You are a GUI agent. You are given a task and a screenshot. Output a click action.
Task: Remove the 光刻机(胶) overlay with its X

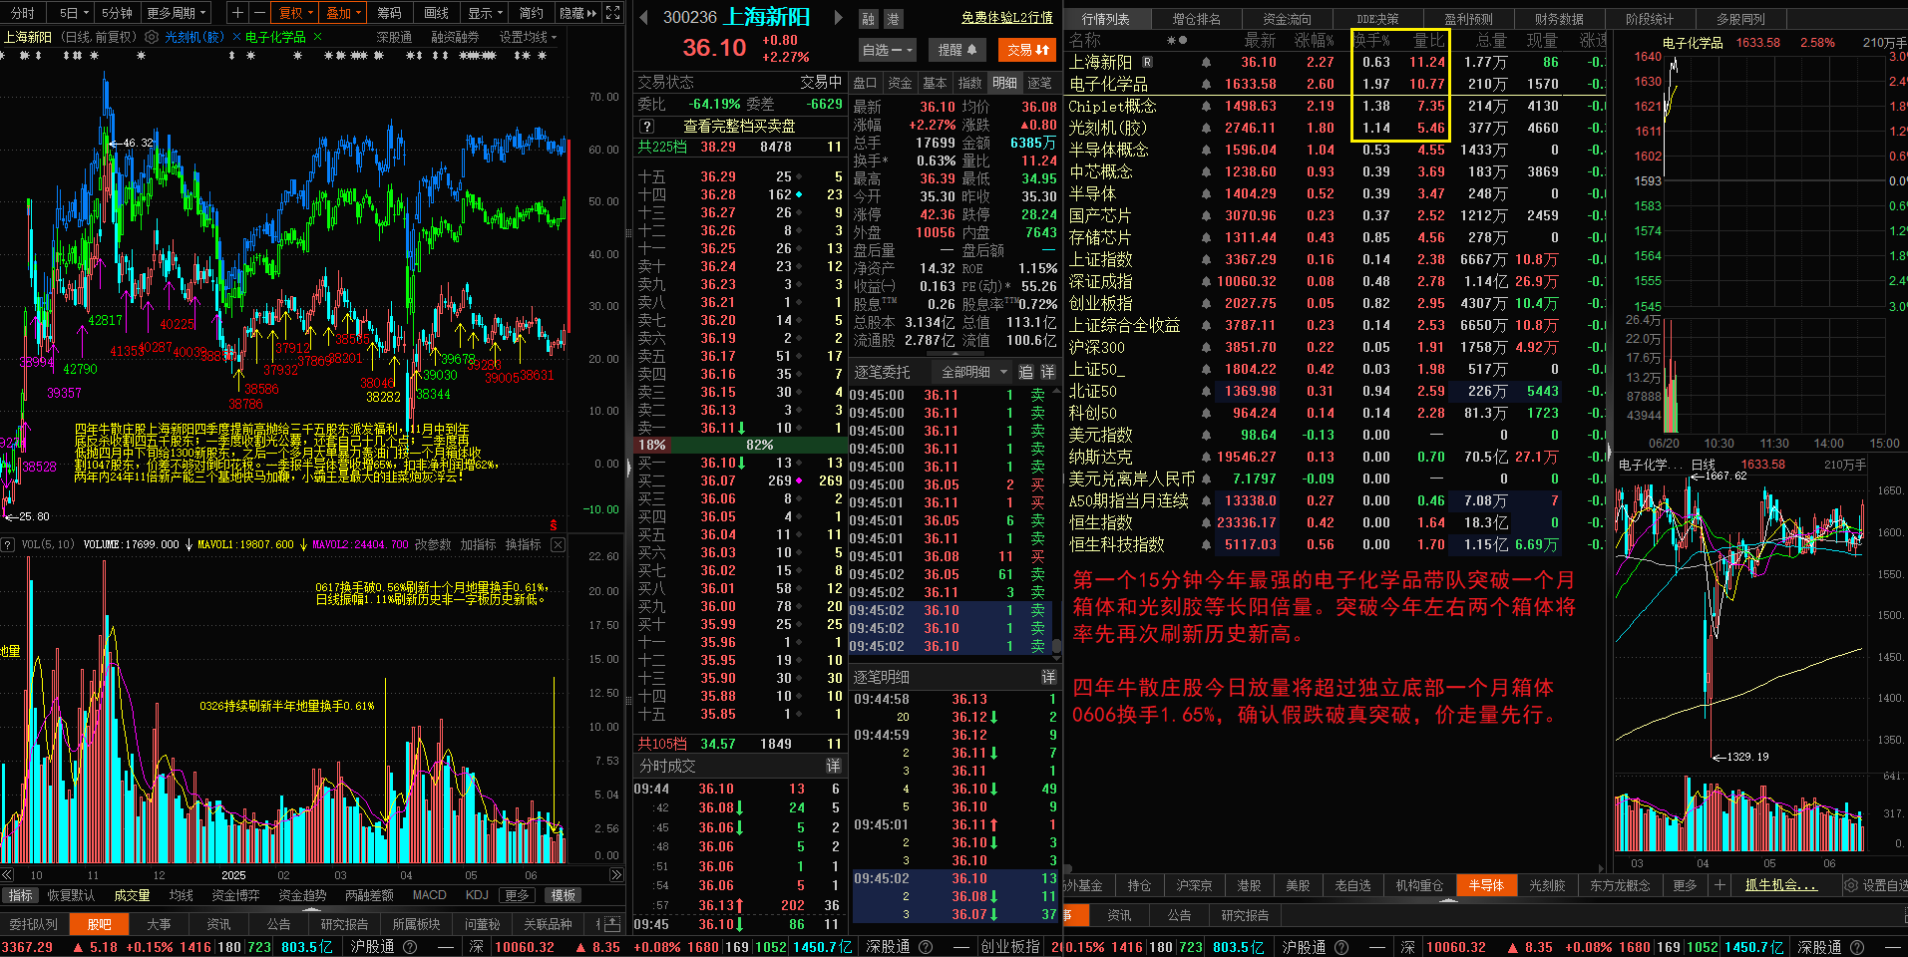236,37
